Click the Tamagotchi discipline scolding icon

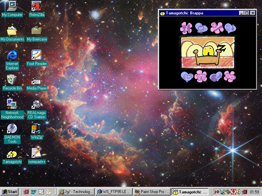(216, 76)
